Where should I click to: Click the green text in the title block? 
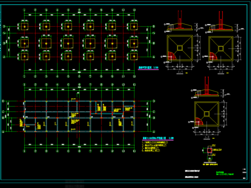tap(225, 173)
